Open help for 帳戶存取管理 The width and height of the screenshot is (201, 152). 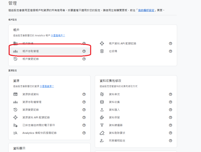pos(84,51)
